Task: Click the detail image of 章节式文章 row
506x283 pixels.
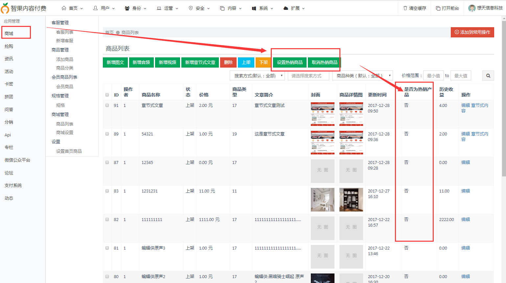Action: pos(351,114)
